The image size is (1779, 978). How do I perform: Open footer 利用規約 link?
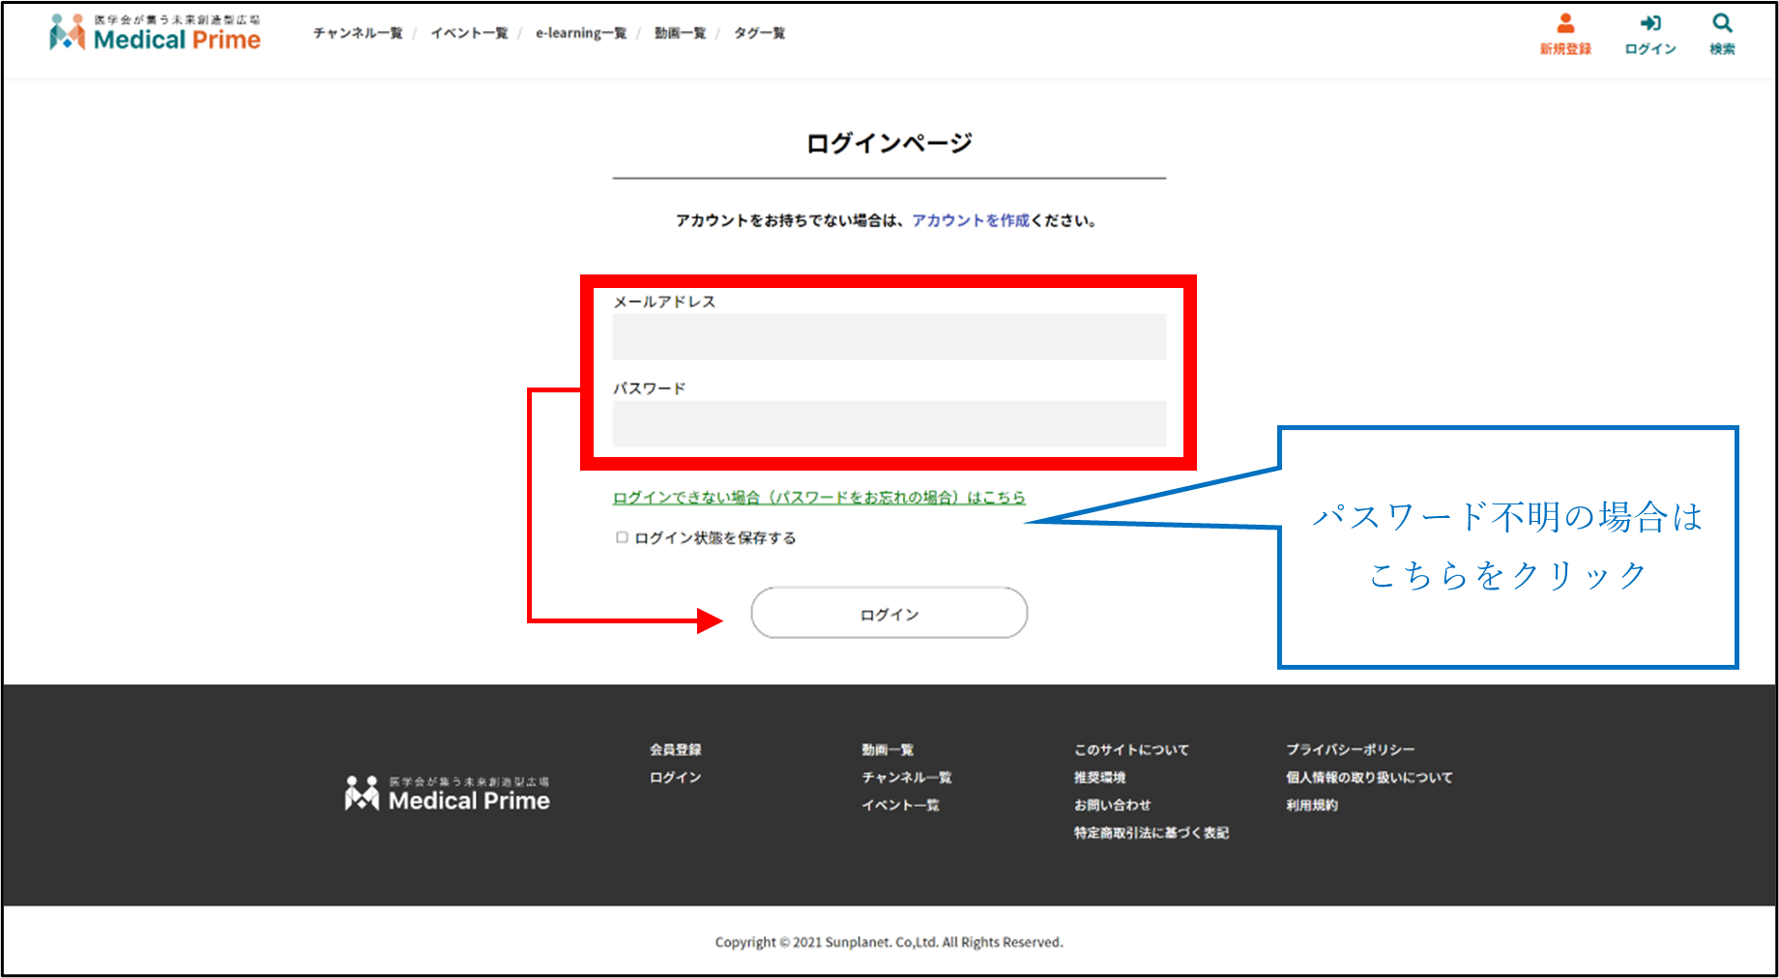tap(1311, 805)
